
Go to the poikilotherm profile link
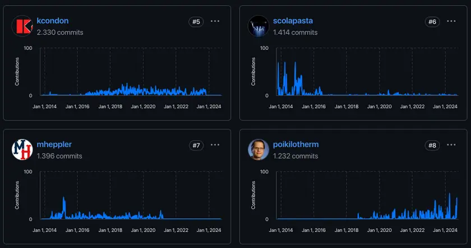pos(295,144)
